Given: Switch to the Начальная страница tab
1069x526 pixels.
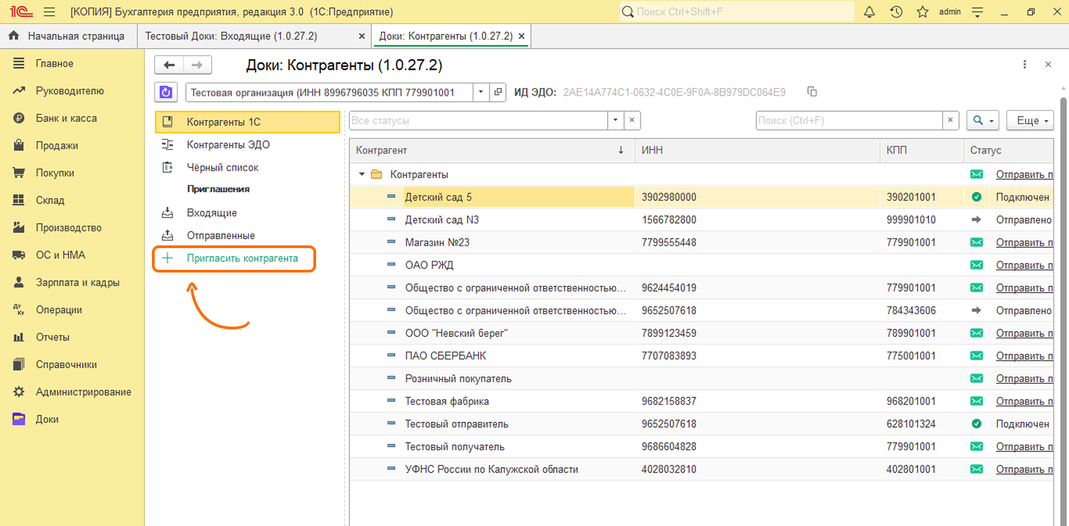Looking at the screenshot, I should point(67,36).
